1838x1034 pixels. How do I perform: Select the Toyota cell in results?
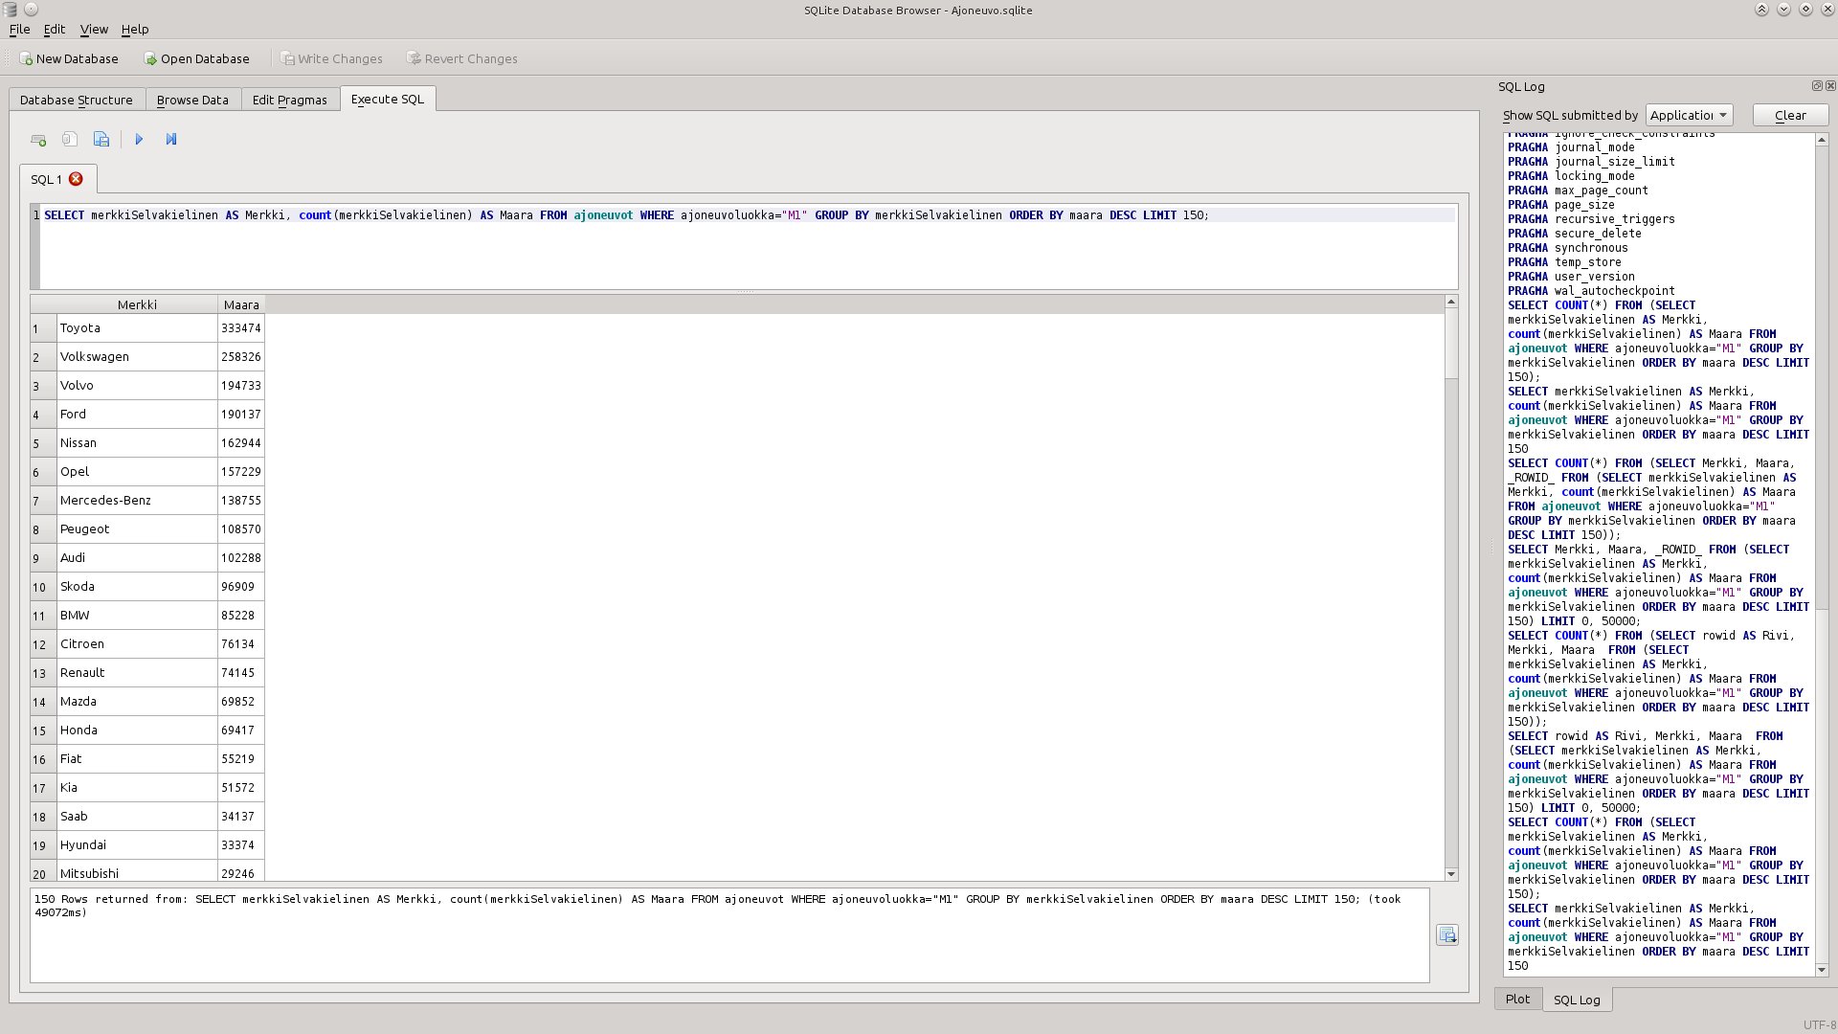(137, 327)
